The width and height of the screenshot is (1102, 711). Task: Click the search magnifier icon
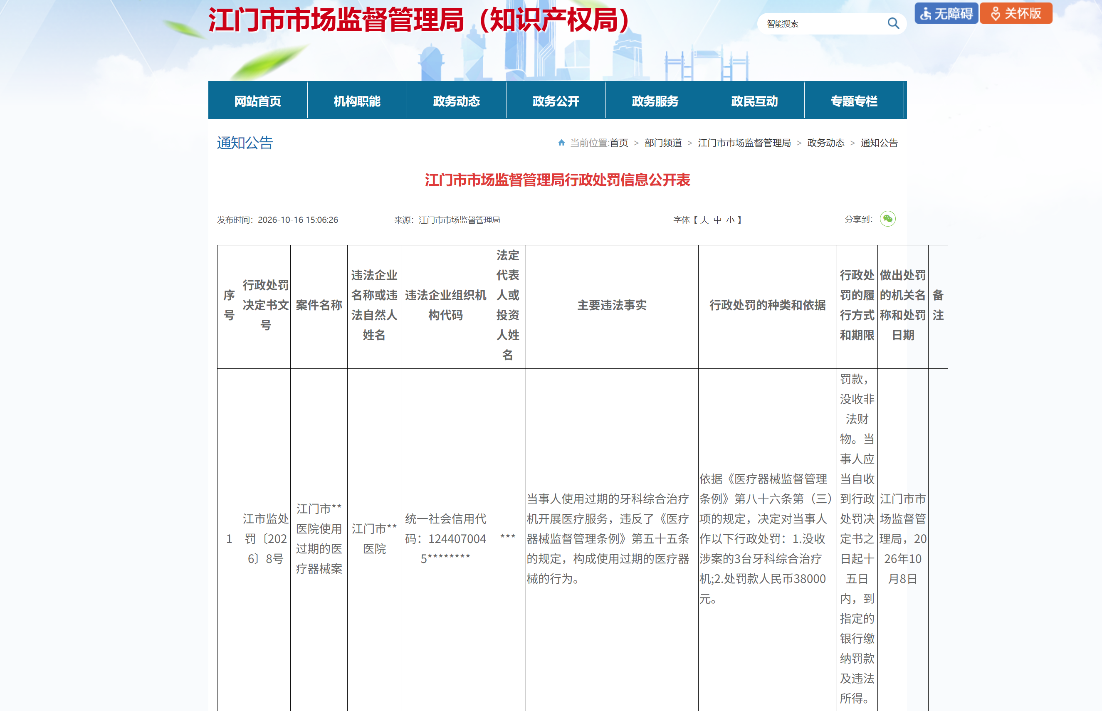click(893, 24)
